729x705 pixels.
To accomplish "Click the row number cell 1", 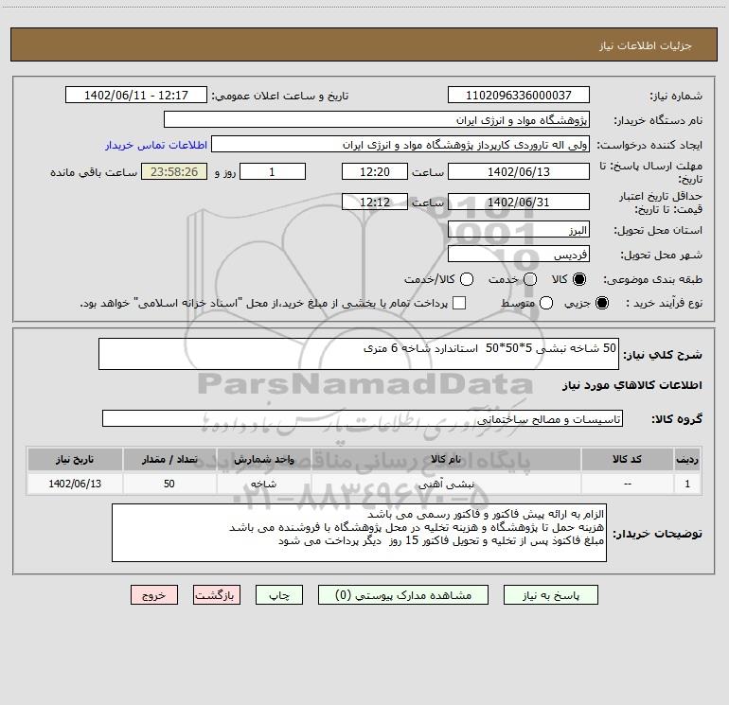I will point(687,484).
